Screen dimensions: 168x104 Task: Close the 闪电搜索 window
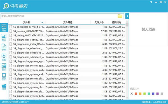pos(165,2)
